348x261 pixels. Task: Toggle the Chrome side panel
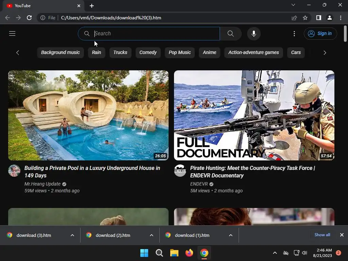point(319,18)
